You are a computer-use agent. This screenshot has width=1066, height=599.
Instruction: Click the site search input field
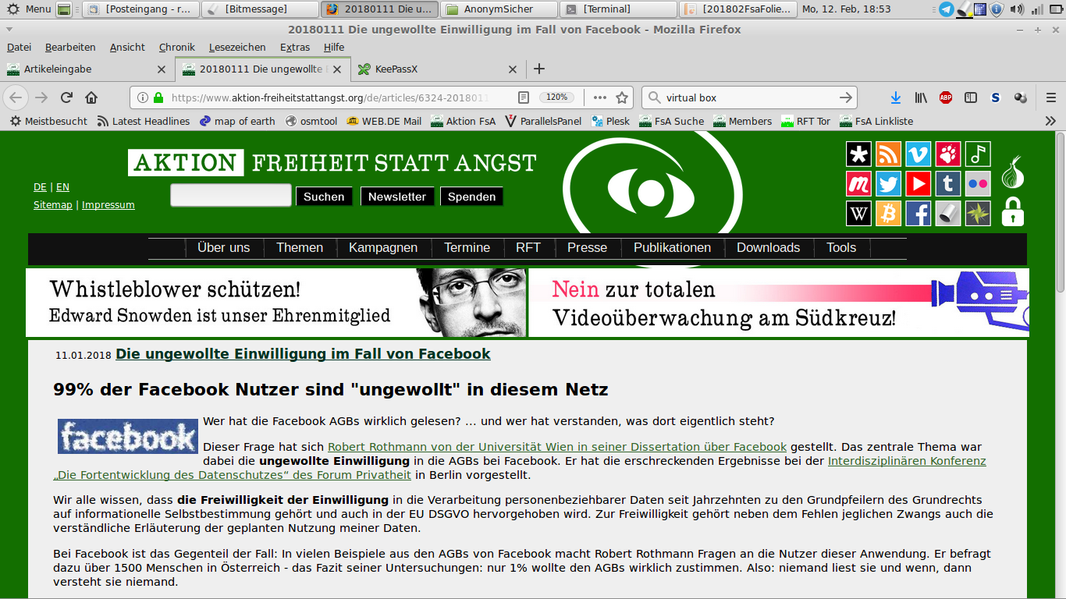coord(231,195)
